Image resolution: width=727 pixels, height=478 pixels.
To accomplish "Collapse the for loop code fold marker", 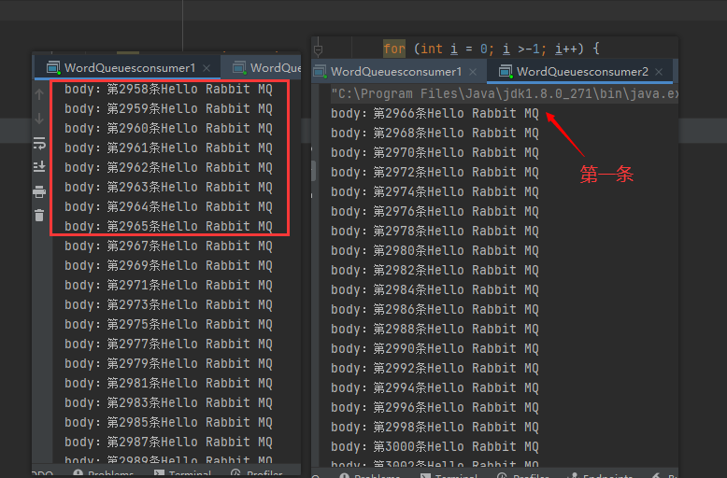I will click(319, 48).
